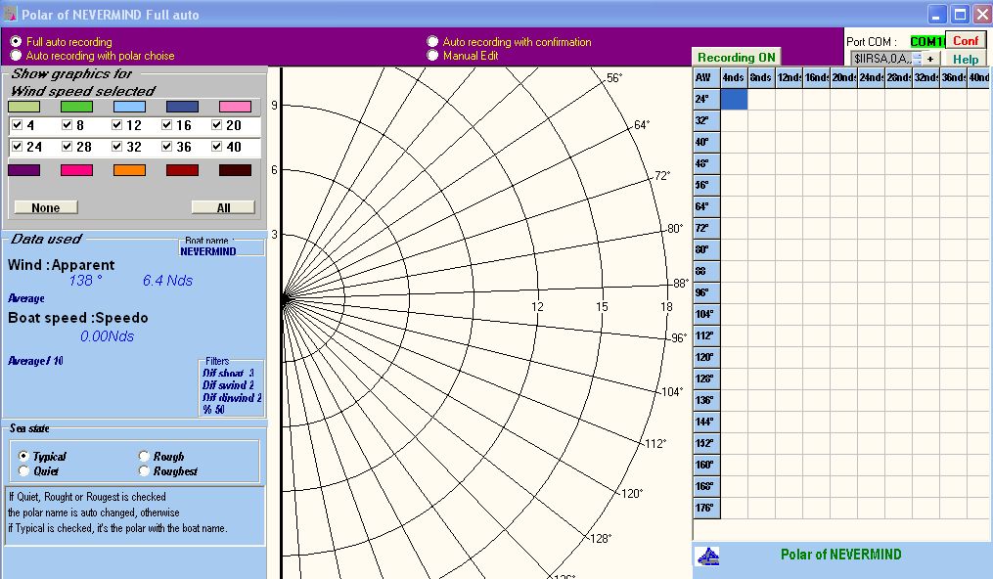Click the sailboat icon beside Polar of NEVERMIND

(x=708, y=557)
